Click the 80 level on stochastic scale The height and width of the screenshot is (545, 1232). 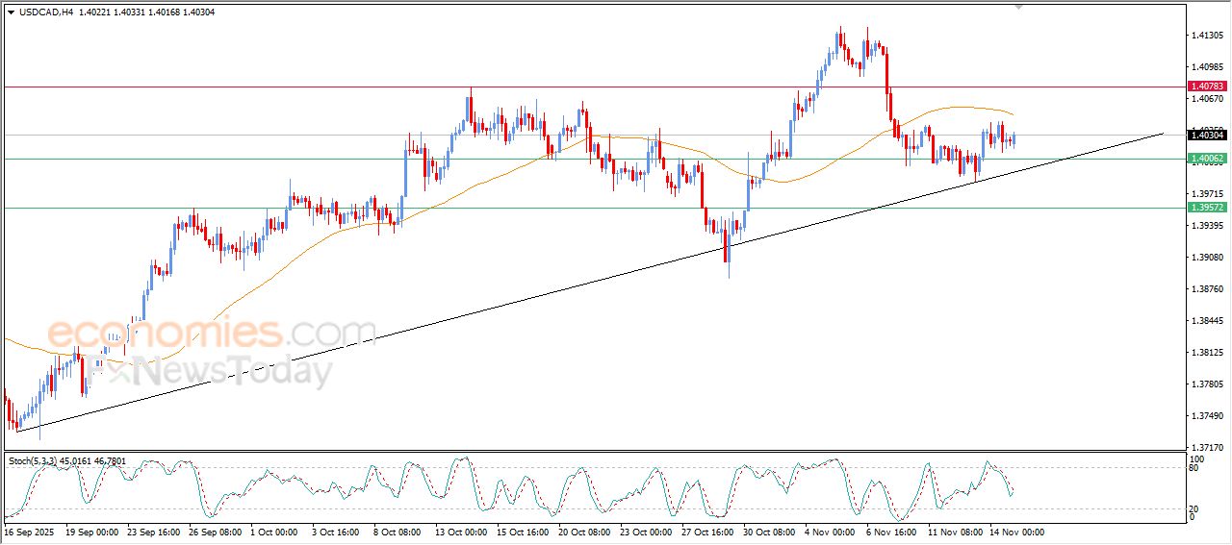[1194, 468]
